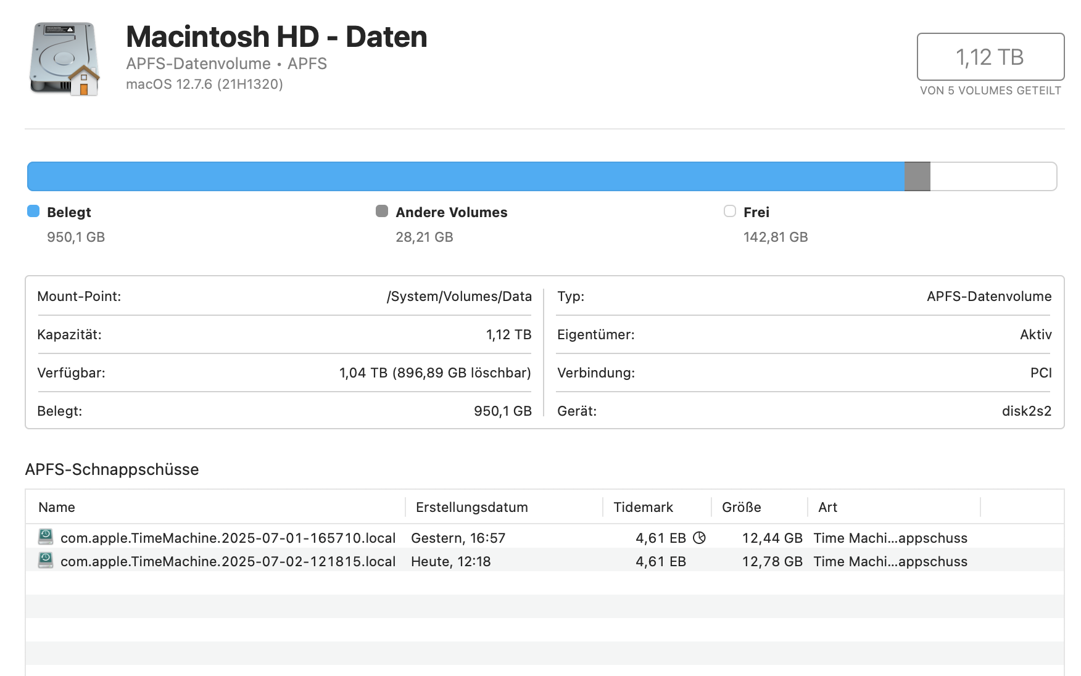This screenshot has height=676, width=1081.
Task: Click the Kapazität value 1,12 TB
Action: coord(508,334)
